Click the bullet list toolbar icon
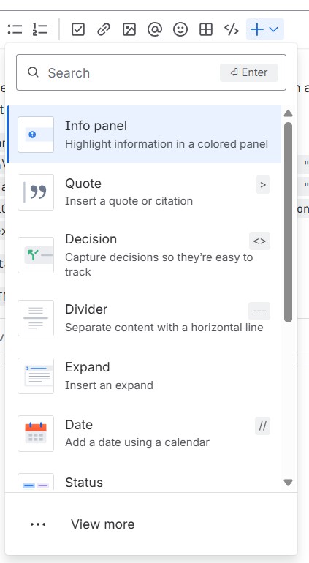Viewport: 309px width, 563px height. tap(15, 29)
